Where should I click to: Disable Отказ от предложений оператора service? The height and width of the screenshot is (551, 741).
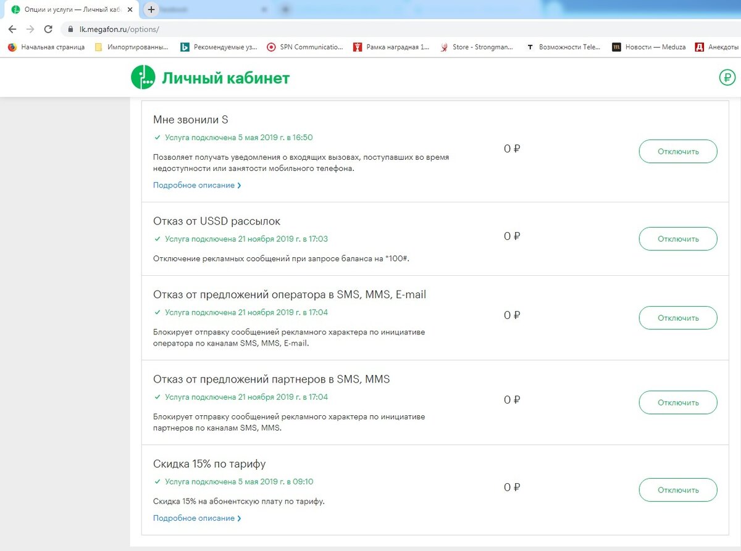click(x=678, y=318)
